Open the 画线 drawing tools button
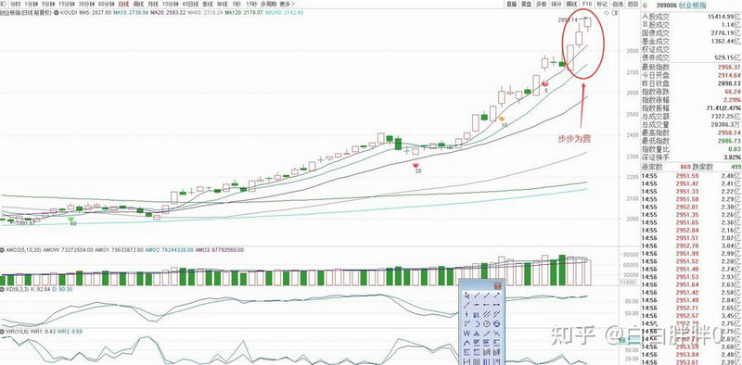This screenshot has height=365, width=742. (x=572, y=4)
